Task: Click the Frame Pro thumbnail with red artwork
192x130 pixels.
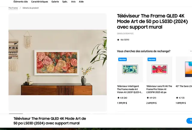Action: (x=159, y=69)
